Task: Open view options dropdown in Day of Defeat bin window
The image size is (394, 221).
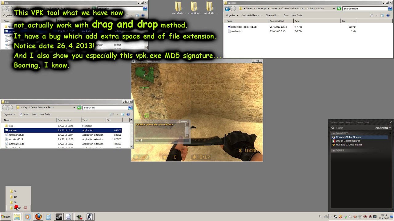Action: 117,114
